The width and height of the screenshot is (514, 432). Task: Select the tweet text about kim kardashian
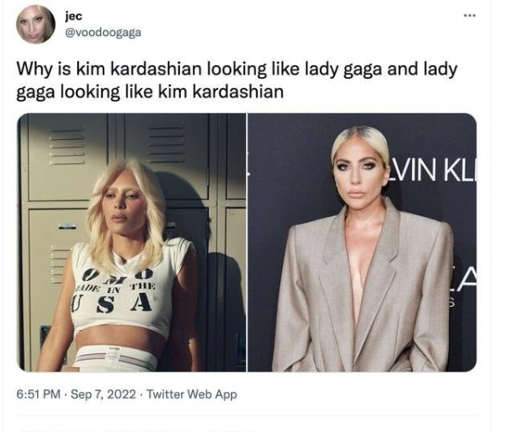(x=236, y=81)
